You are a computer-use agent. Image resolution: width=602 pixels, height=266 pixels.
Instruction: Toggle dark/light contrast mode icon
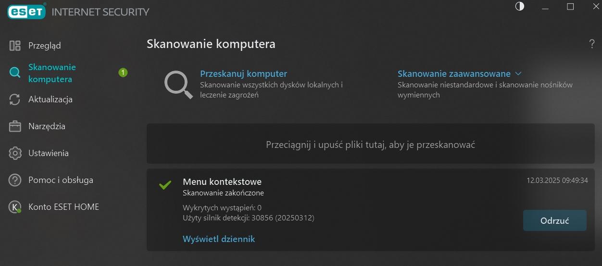pyautogui.click(x=519, y=7)
